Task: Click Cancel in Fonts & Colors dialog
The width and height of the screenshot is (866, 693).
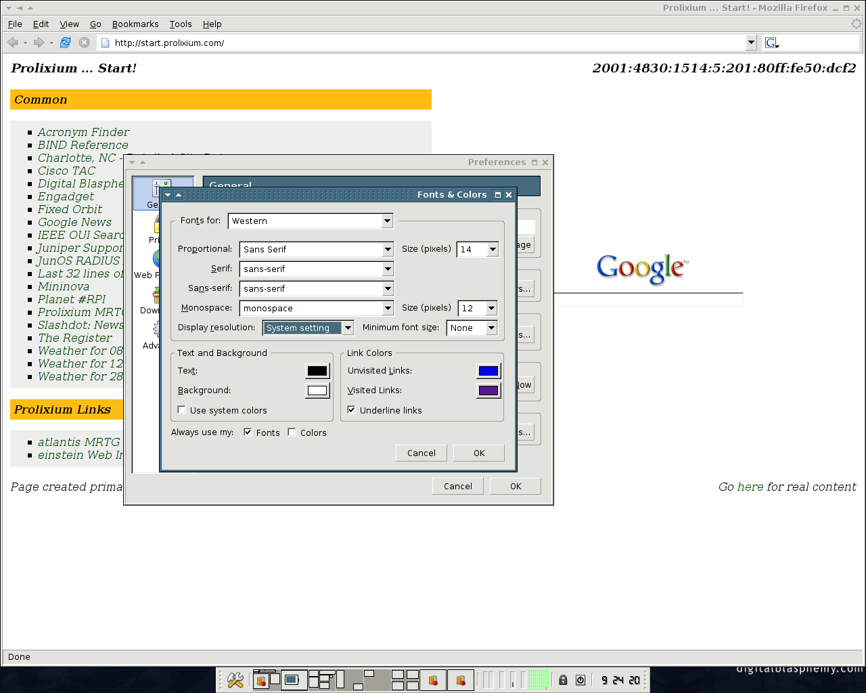Action: click(421, 453)
